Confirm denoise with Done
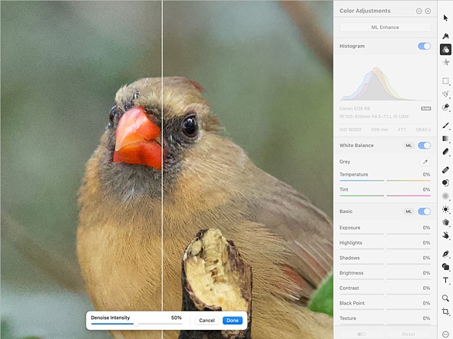 coord(233,321)
